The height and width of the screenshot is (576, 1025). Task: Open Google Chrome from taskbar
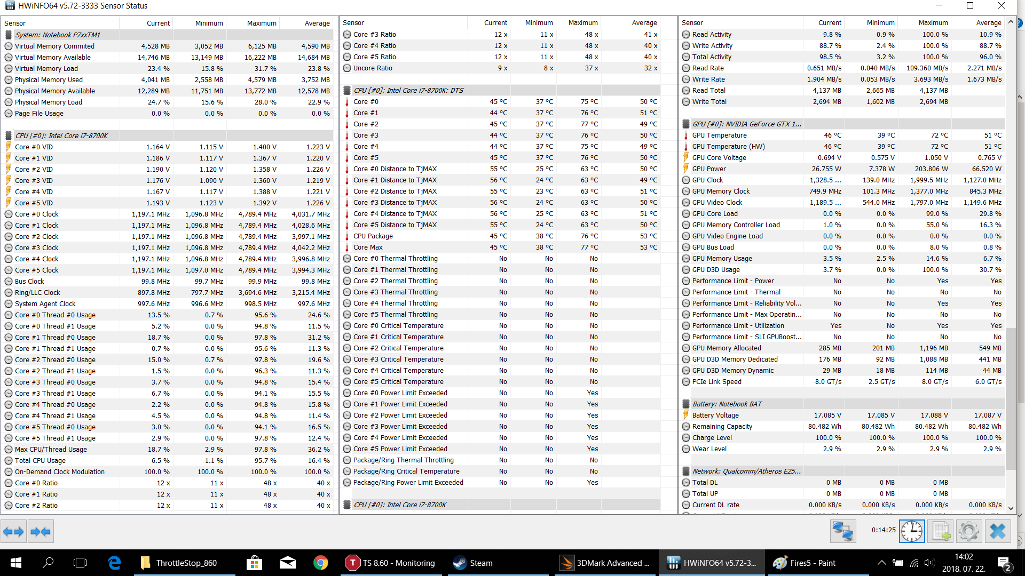(320, 563)
